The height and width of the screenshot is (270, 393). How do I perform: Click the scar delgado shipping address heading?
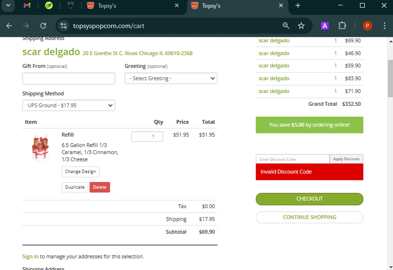coord(51,52)
